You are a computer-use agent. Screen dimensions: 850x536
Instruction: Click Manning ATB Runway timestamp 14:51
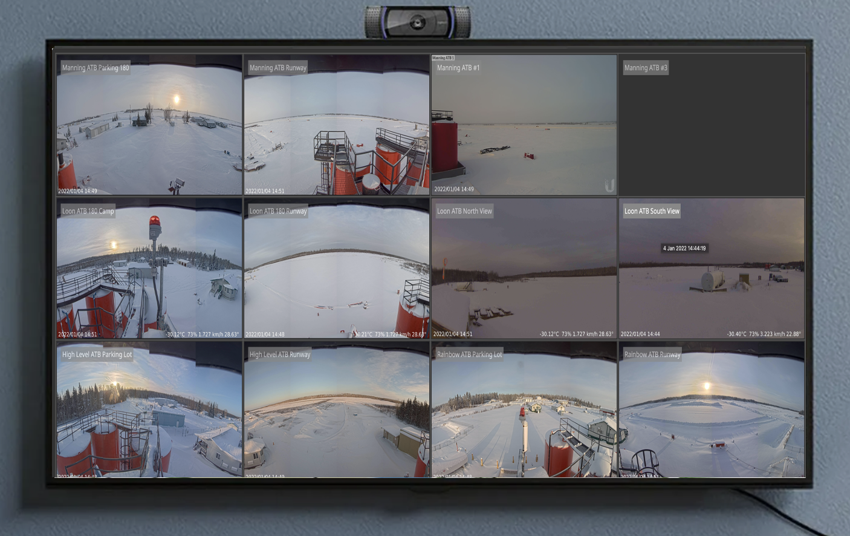point(265,191)
